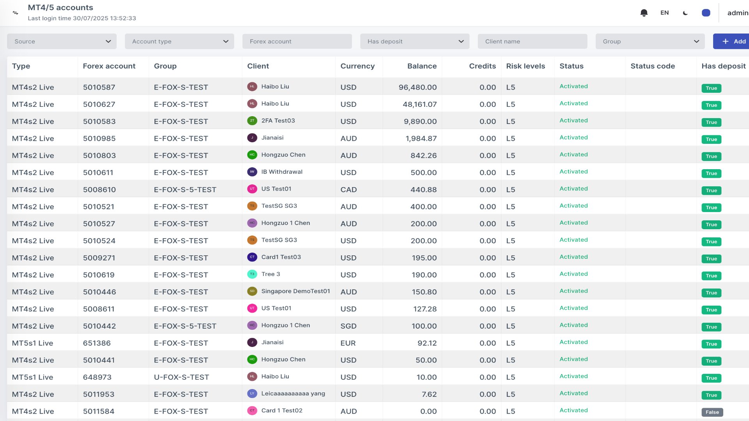Click the Add account button
The height and width of the screenshot is (421, 749).
tap(732, 41)
